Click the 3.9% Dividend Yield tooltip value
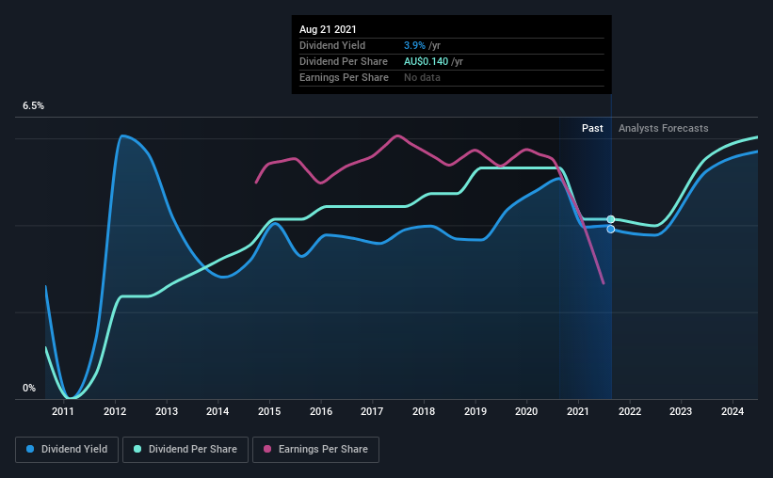Image resolution: width=773 pixels, height=478 pixels. [x=414, y=45]
